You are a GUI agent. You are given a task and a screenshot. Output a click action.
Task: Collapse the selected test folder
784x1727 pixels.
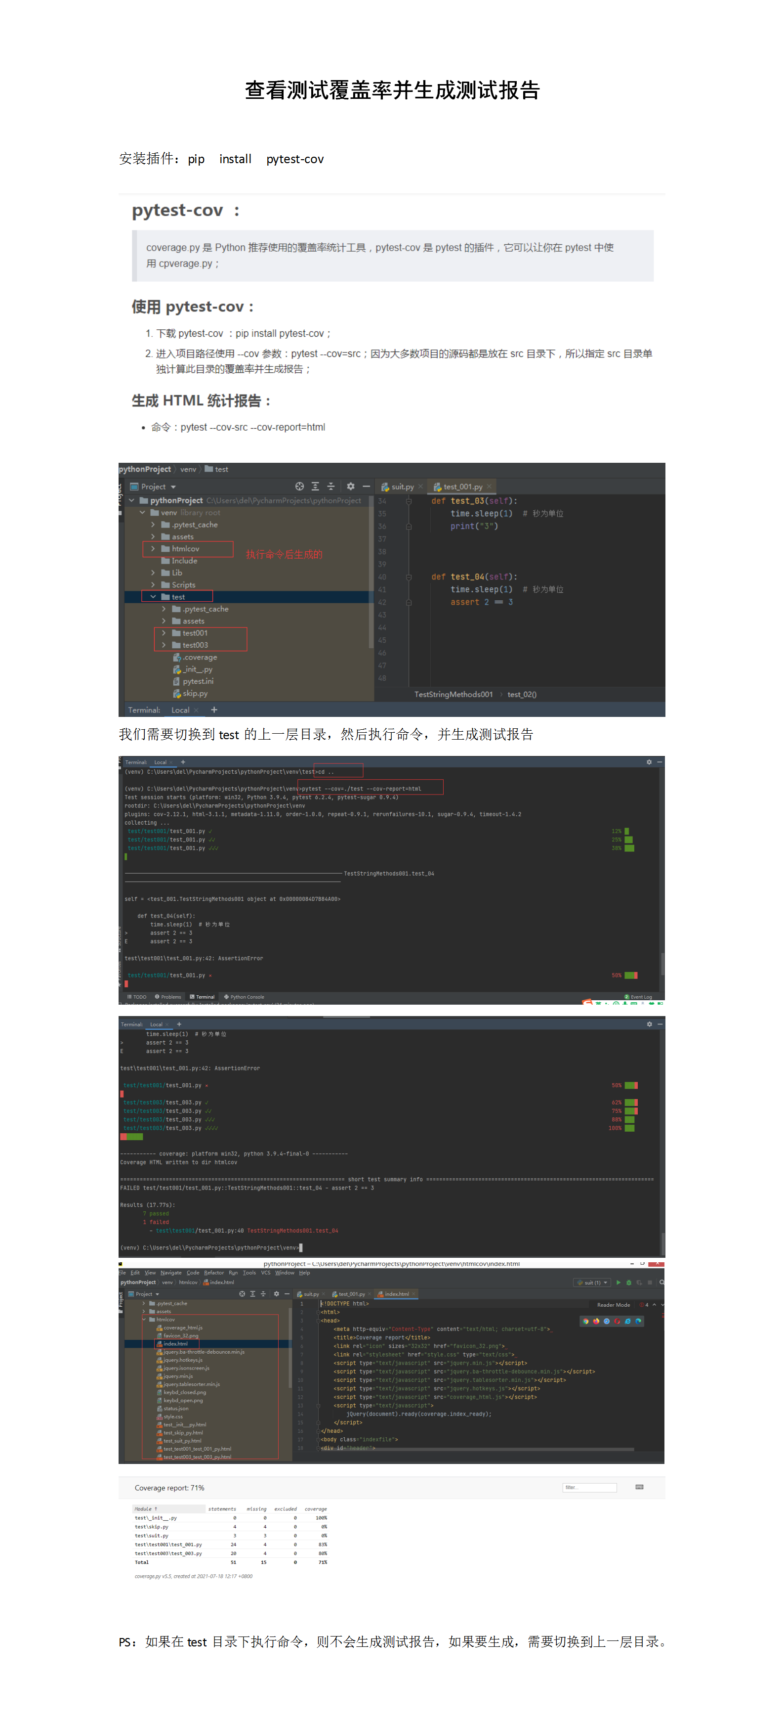pyautogui.click(x=153, y=597)
